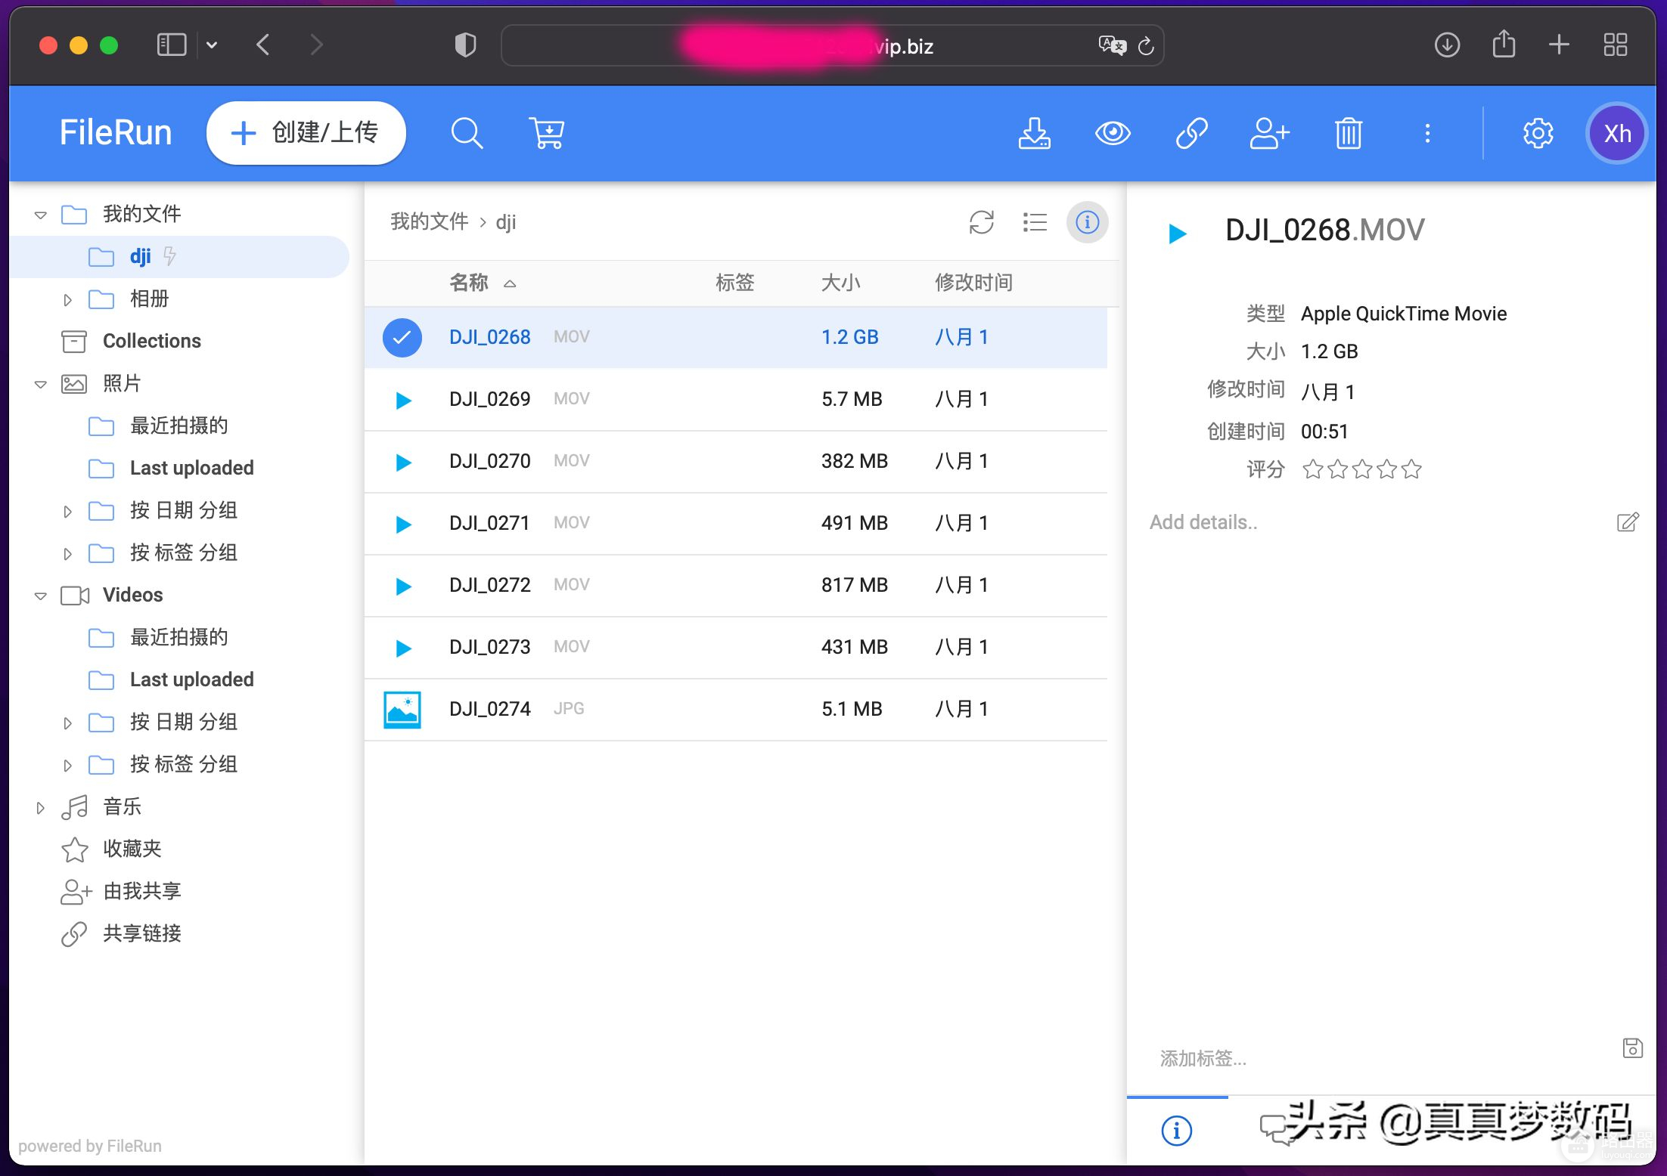The width and height of the screenshot is (1667, 1176).
Task: Switch list view mode icon
Action: click(1034, 222)
